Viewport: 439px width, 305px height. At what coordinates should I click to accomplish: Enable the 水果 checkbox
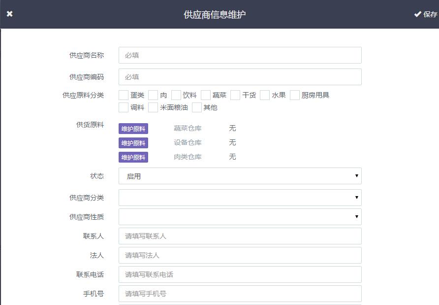click(265, 95)
